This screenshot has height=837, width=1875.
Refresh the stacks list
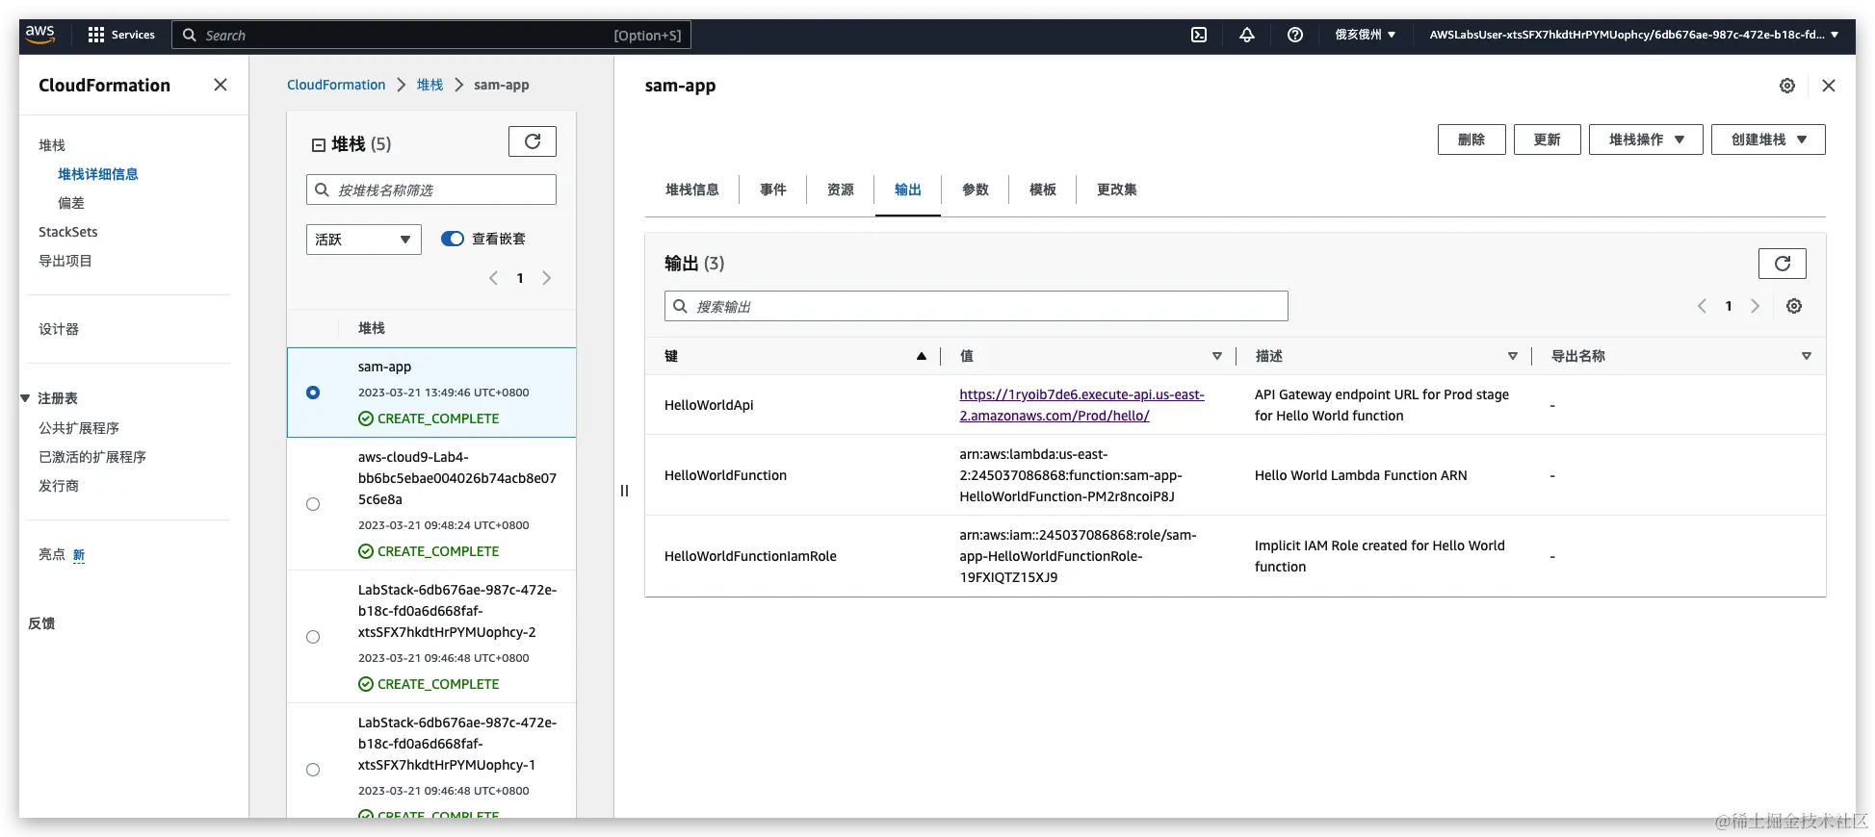pyautogui.click(x=533, y=141)
